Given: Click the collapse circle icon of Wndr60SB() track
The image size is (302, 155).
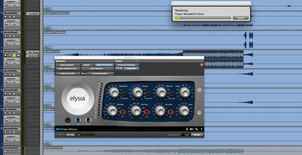Looking at the screenshot, I should [2, 13].
